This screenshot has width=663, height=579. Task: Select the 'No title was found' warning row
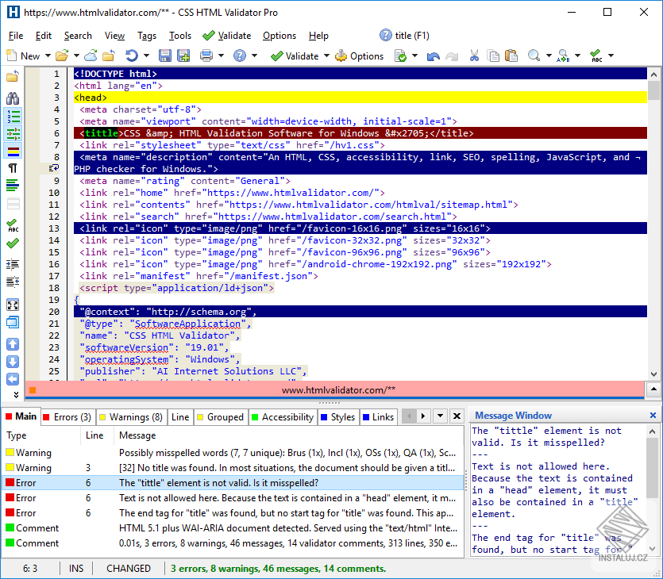(233, 467)
